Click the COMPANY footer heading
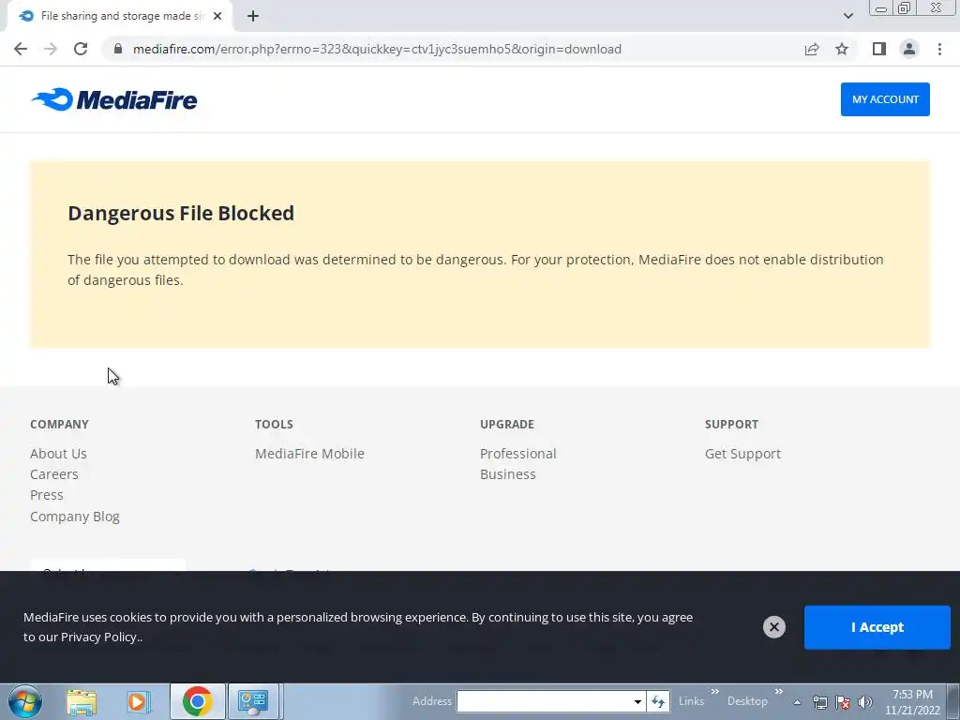Viewport: 960px width, 720px height. [59, 425]
